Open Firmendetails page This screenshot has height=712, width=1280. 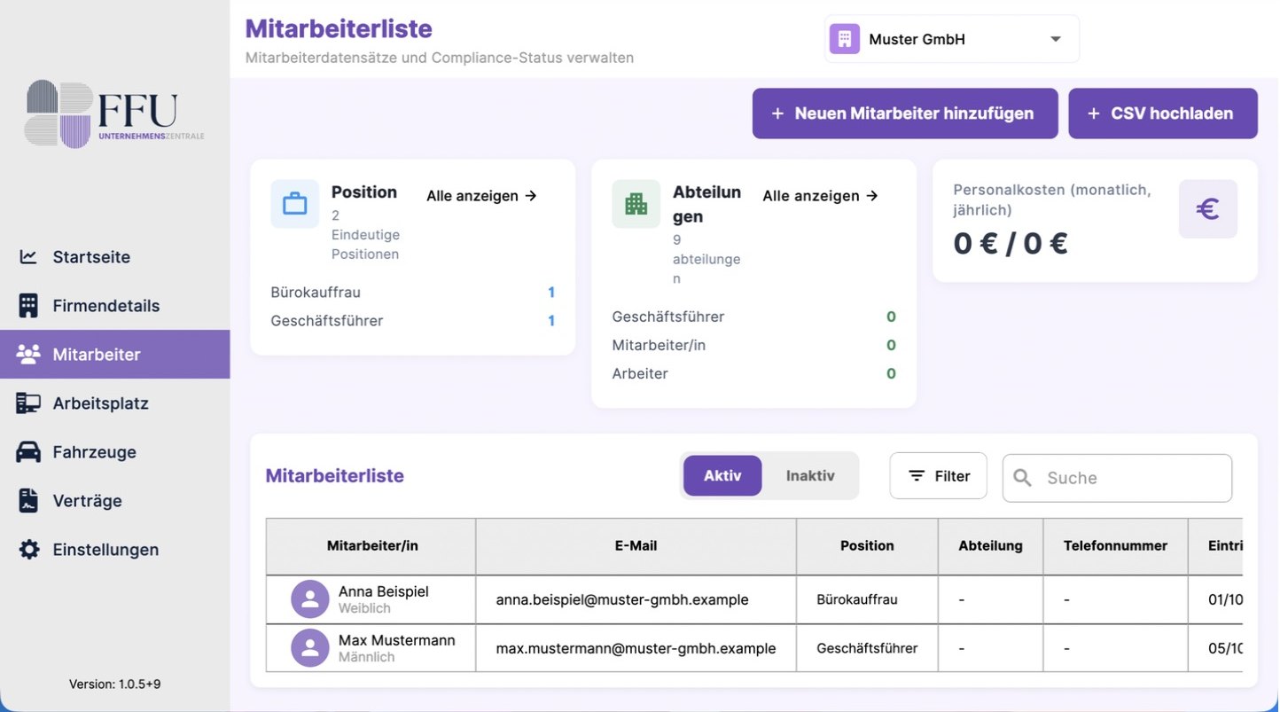click(x=115, y=306)
